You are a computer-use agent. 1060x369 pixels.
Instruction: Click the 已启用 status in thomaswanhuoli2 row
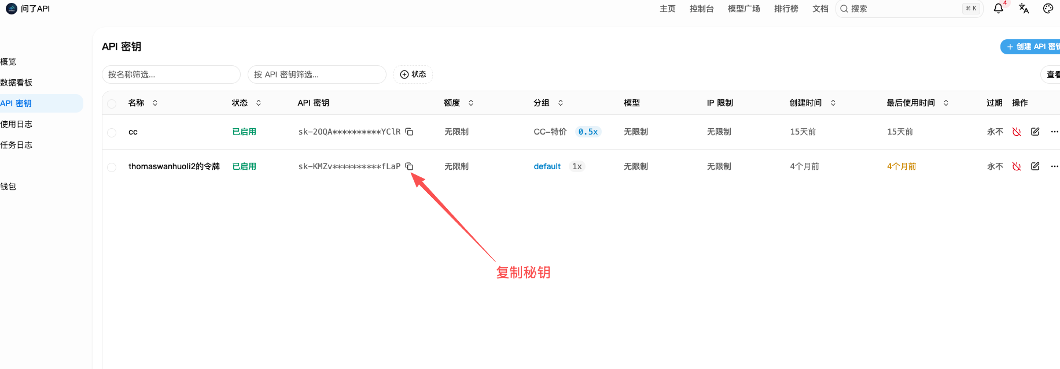click(x=244, y=166)
